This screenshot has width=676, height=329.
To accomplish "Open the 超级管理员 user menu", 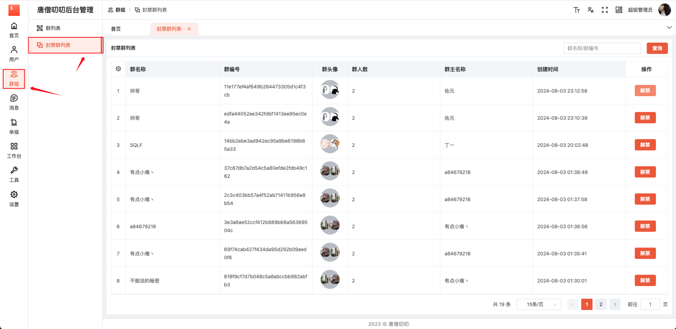I will point(640,10).
